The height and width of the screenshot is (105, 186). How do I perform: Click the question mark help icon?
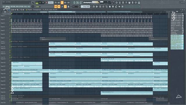click(126, 3)
